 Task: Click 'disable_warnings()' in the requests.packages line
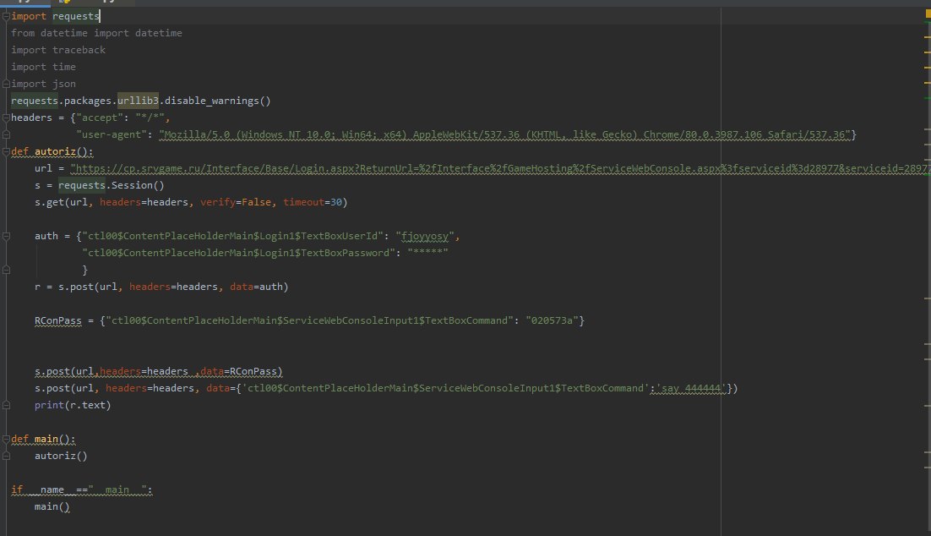click(217, 101)
